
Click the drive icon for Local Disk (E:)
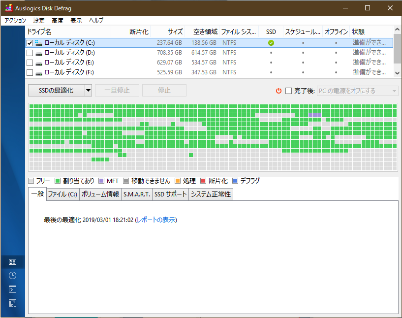point(39,63)
